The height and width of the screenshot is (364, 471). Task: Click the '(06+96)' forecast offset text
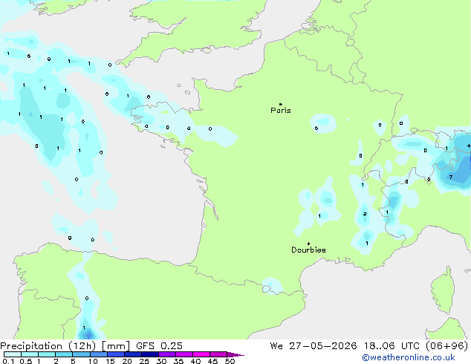coord(447,346)
